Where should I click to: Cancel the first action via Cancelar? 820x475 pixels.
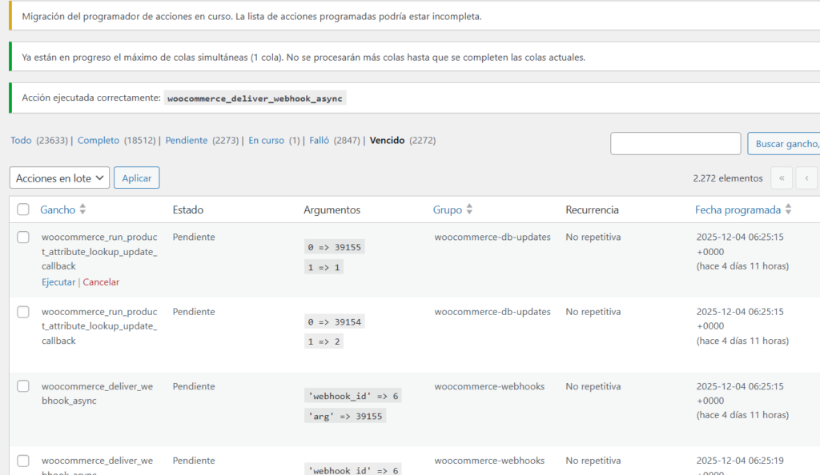pyautogui.click(x=101, y=282)
